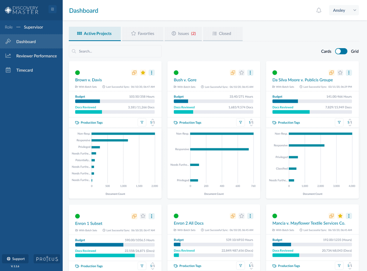The image size is (367, 271).
Task: Click next page arrow on Bush v. Gore tags
Action: pyautogui.click(x=251, y=125)
